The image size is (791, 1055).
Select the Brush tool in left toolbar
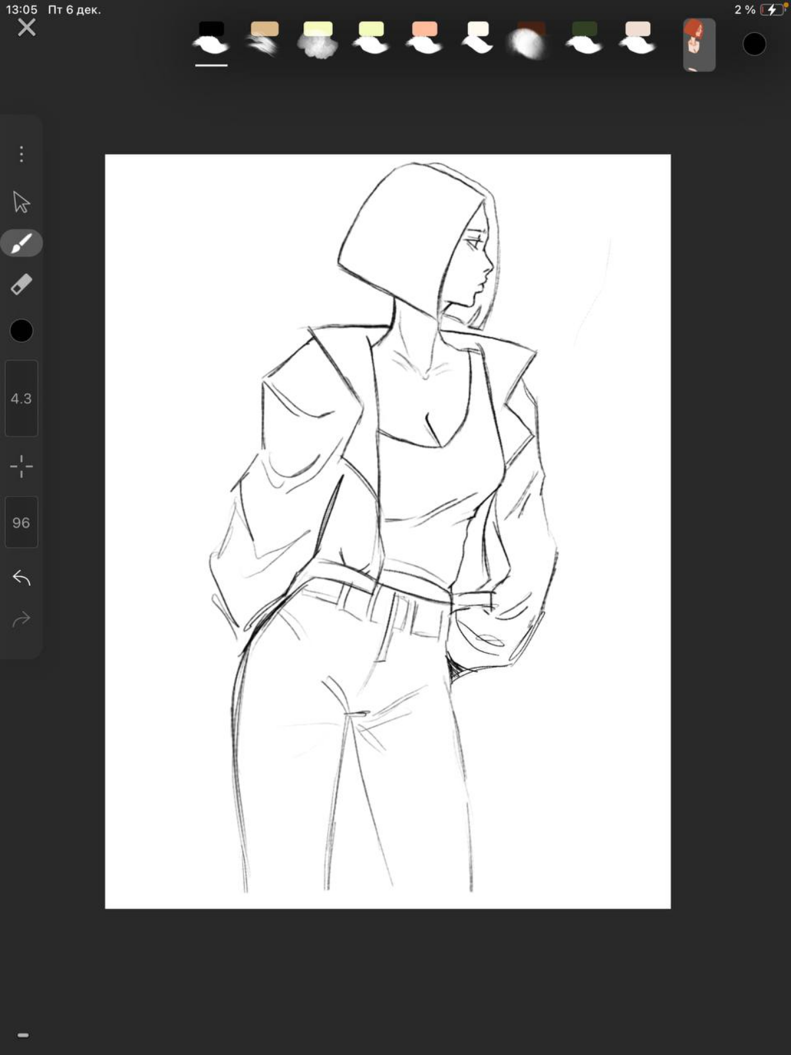tap(22, 243)
